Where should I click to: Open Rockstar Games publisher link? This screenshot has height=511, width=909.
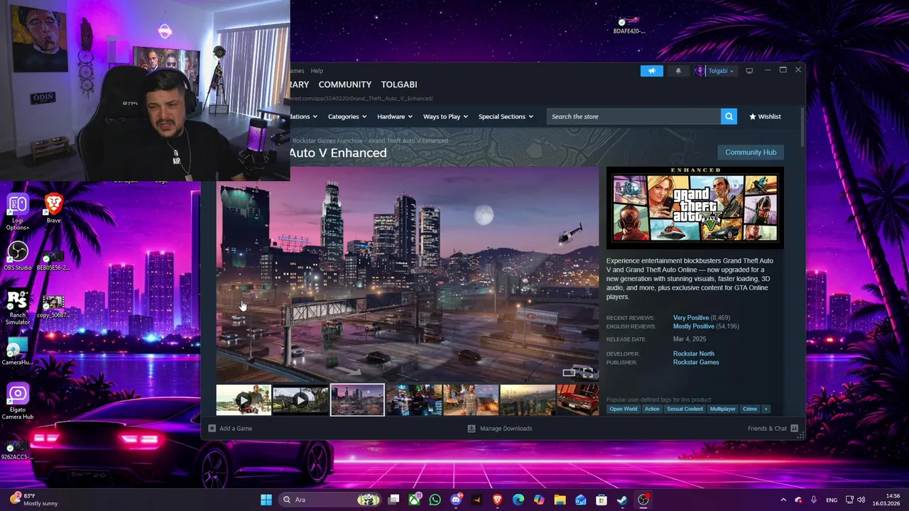(x=696, y=362)
